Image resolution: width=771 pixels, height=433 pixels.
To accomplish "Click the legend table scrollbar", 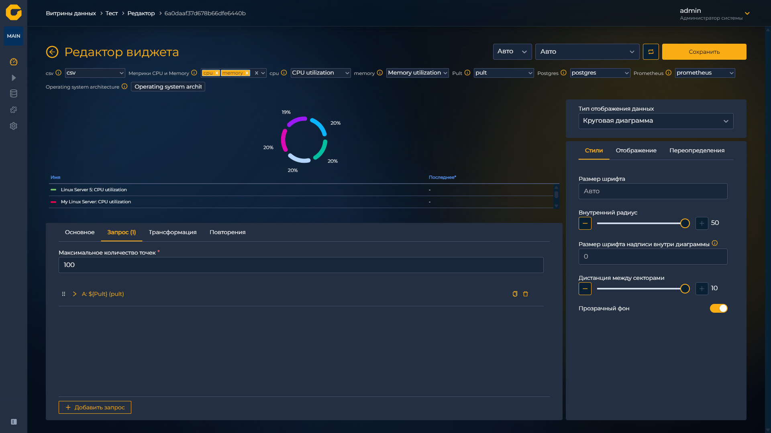I will (x=556, y=196).
